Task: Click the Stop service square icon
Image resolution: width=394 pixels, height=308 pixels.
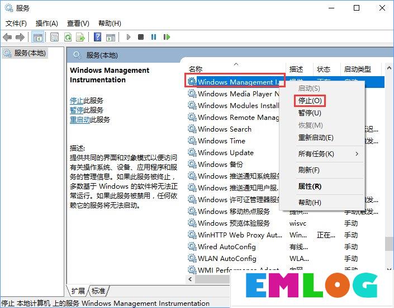Action: coord(141,38)
